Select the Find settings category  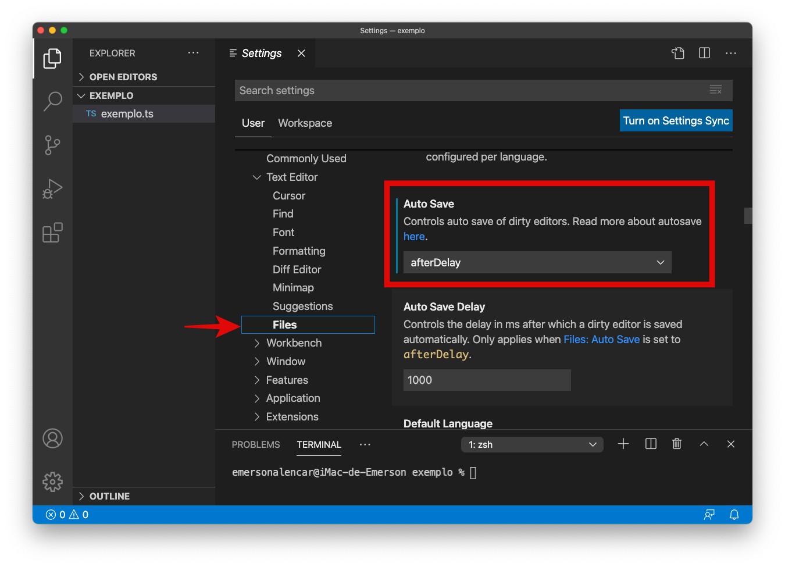tap(283, 214)
